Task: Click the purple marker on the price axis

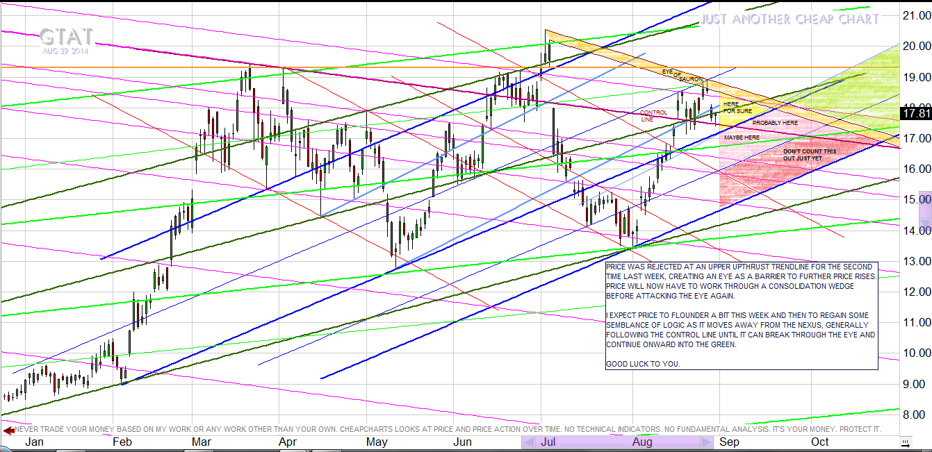Action: 924,199
